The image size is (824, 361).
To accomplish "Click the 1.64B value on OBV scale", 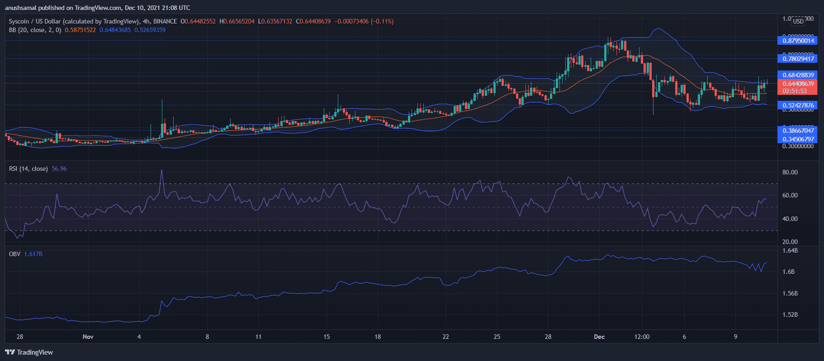I will tap(790, 250).
